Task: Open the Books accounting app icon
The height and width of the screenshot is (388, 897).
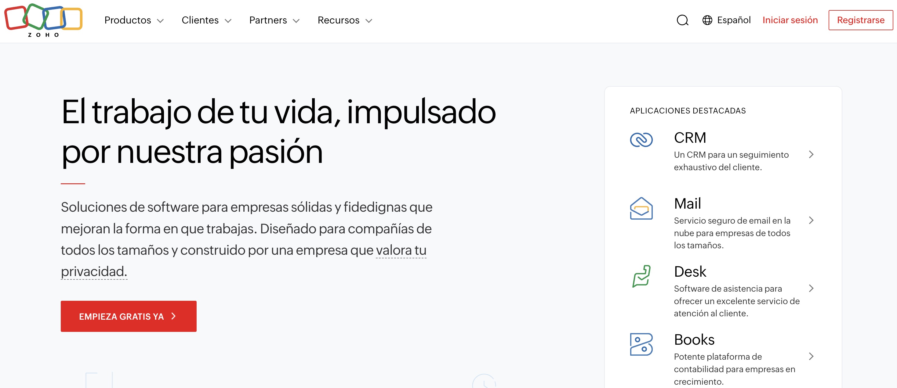Action: [641, 344]
